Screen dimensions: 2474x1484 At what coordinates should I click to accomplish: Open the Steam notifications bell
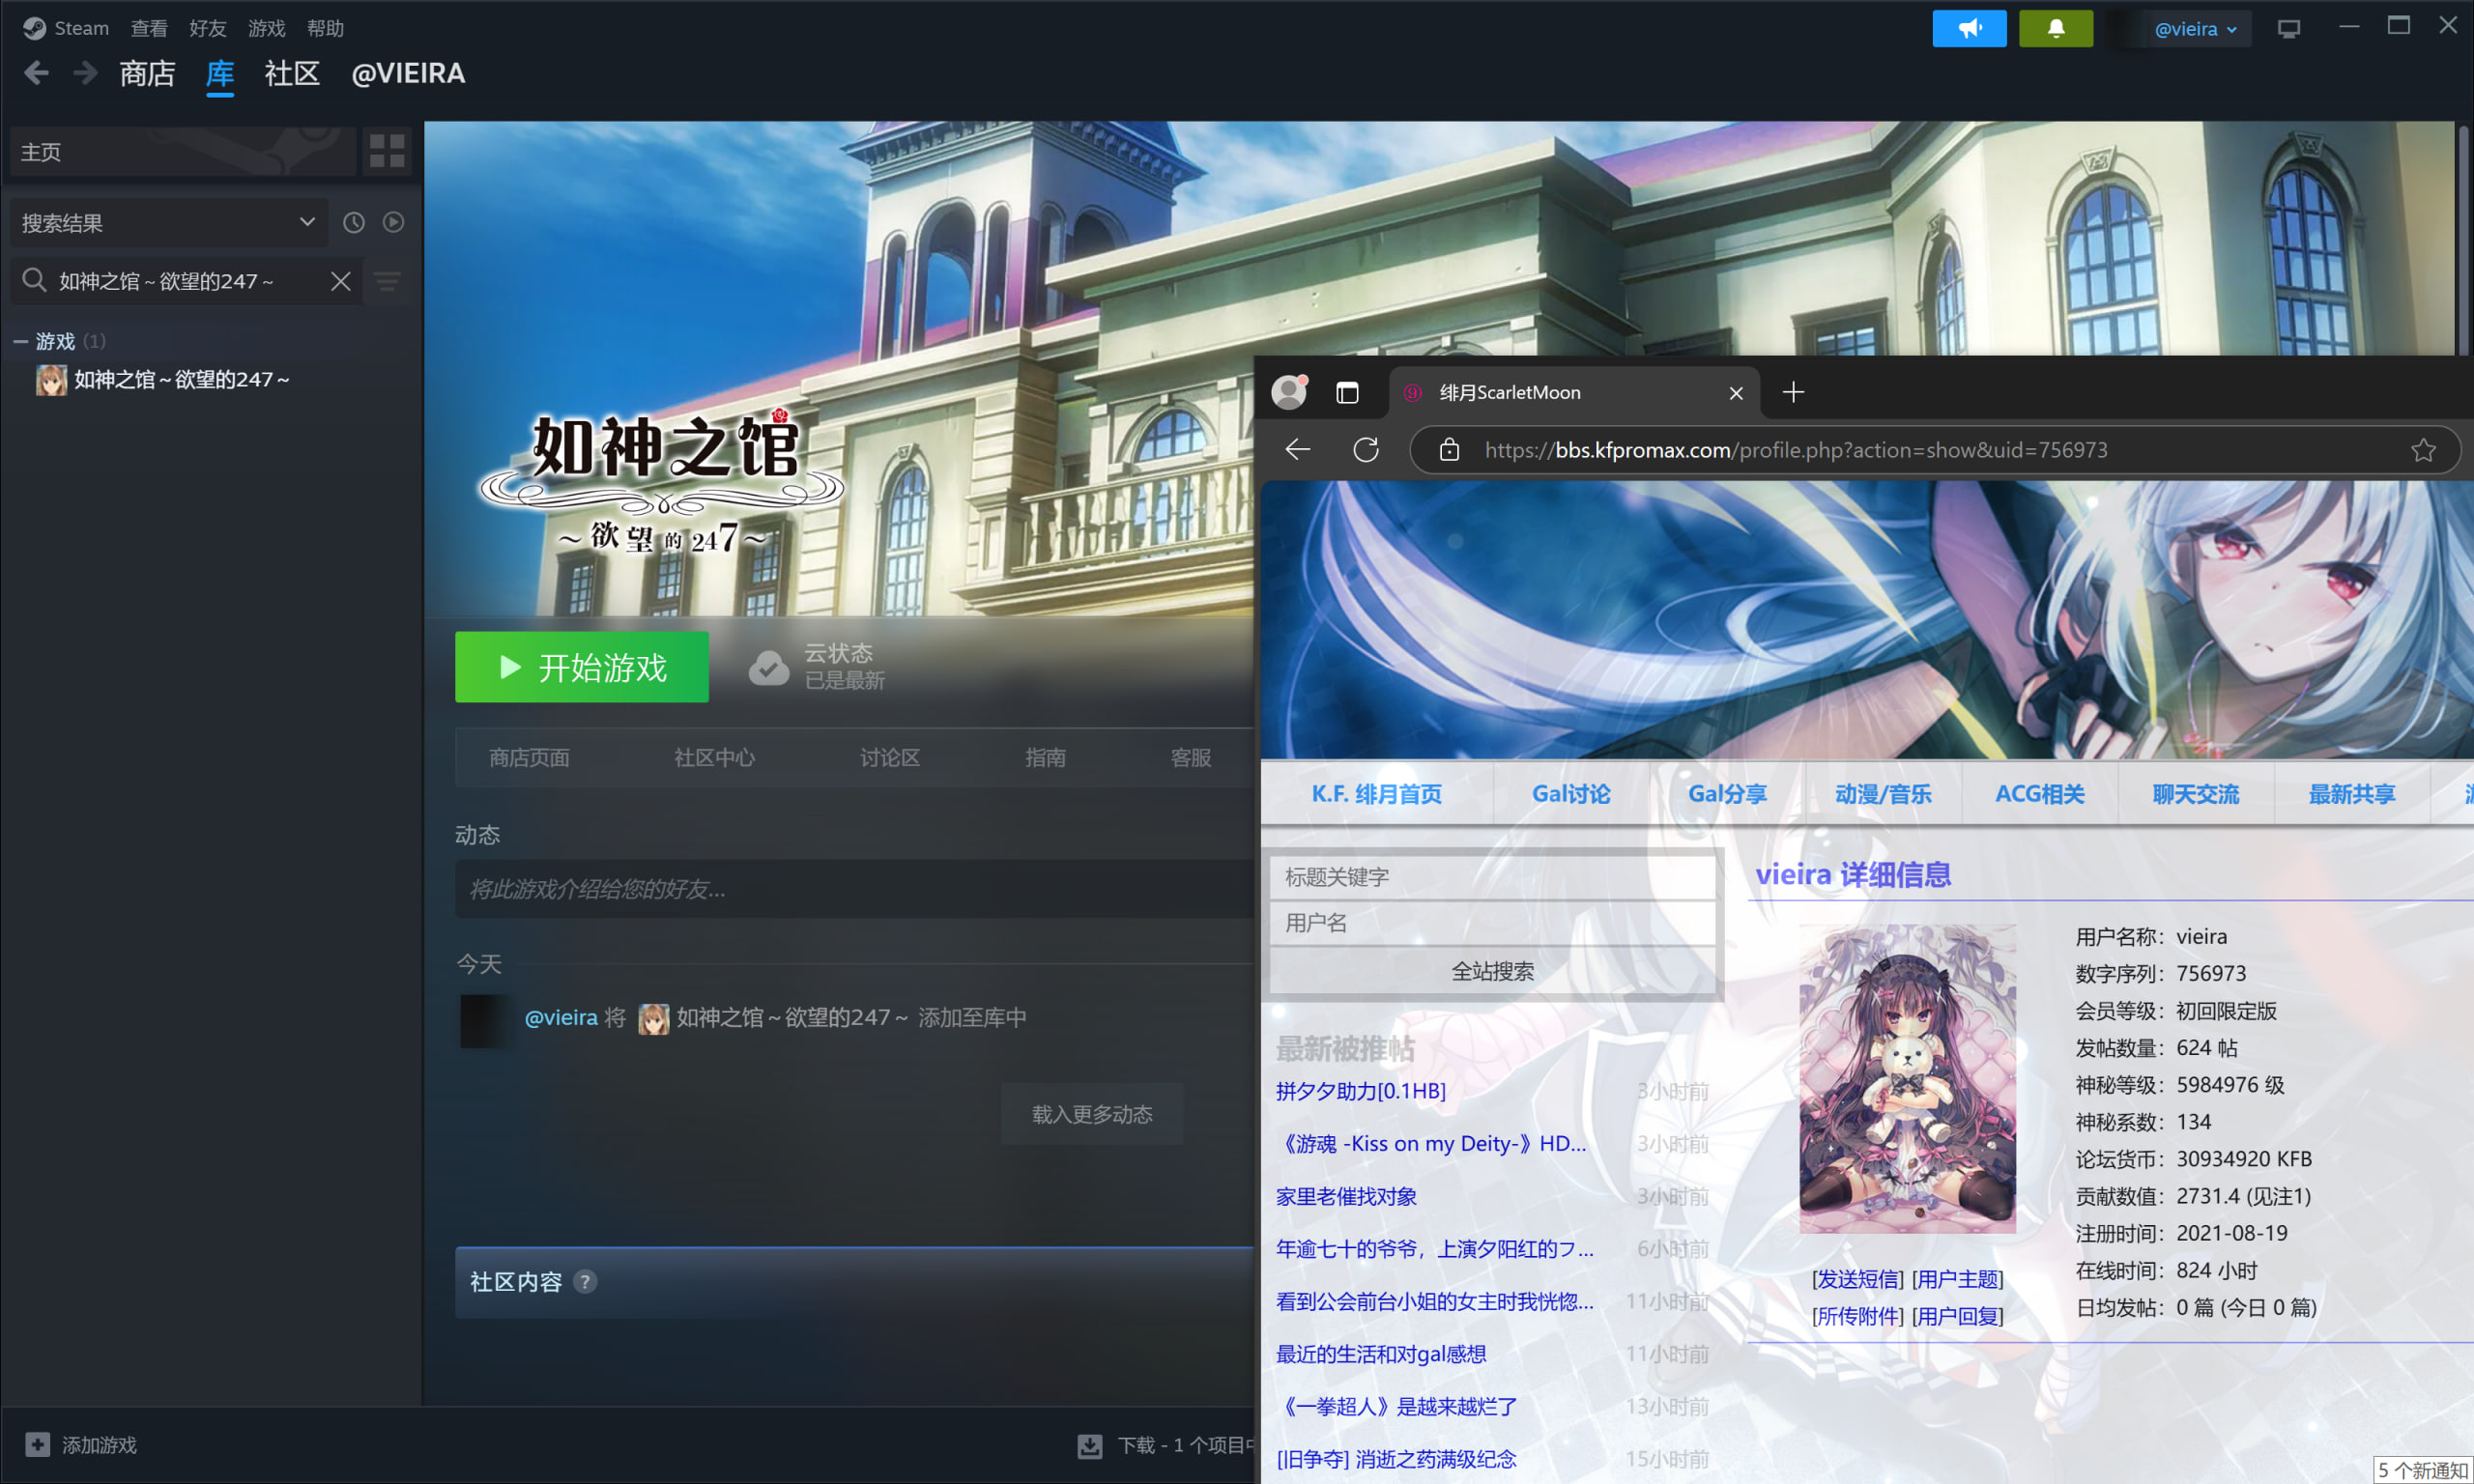tap(2055, 29)
